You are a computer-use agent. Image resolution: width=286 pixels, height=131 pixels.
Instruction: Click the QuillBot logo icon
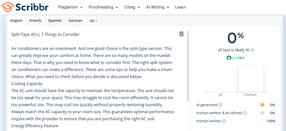(229, 58)
